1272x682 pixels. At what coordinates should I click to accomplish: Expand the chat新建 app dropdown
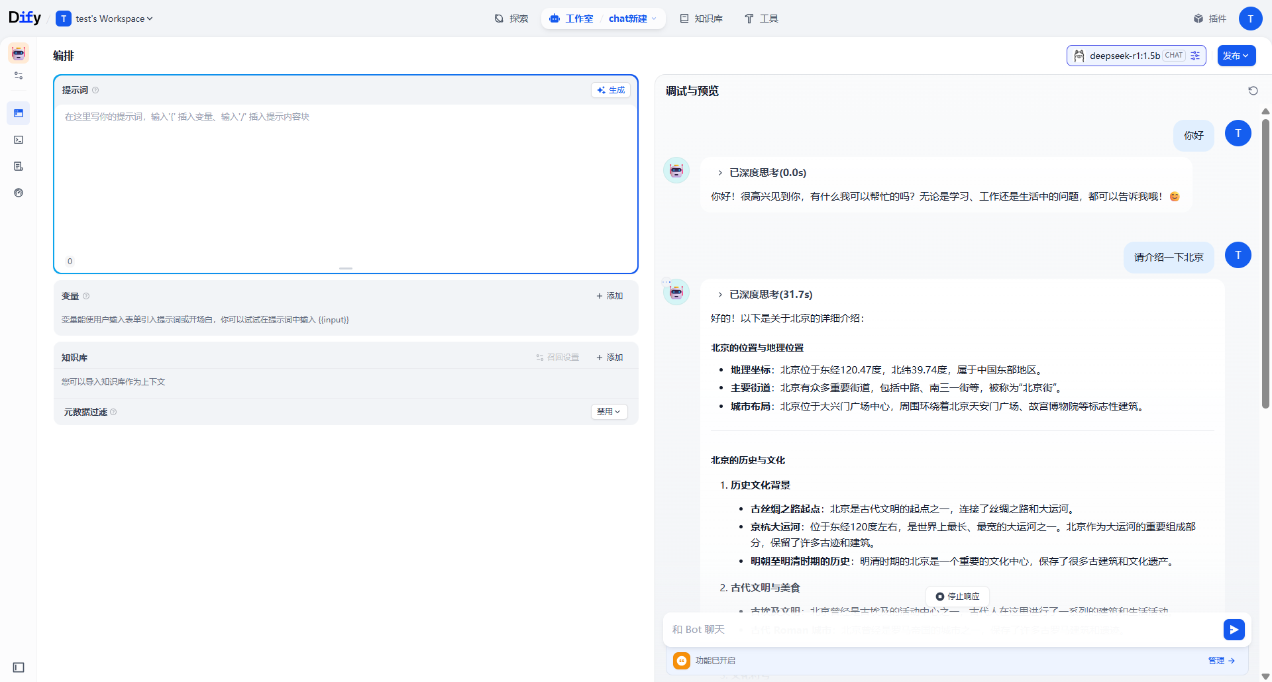(631, 19)
